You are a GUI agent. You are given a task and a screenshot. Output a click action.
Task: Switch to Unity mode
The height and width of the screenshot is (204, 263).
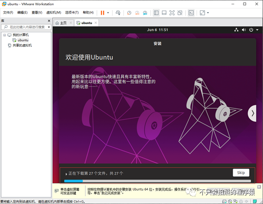tap(180, 13)
